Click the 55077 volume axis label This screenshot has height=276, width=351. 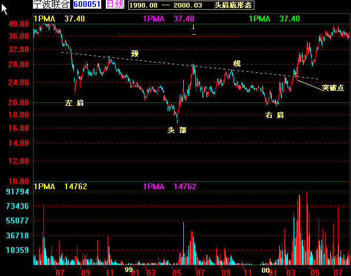(17, 220)
